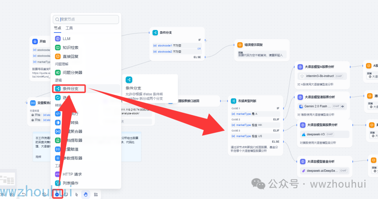Select the 市场类型判断 node on canvas

247,101
